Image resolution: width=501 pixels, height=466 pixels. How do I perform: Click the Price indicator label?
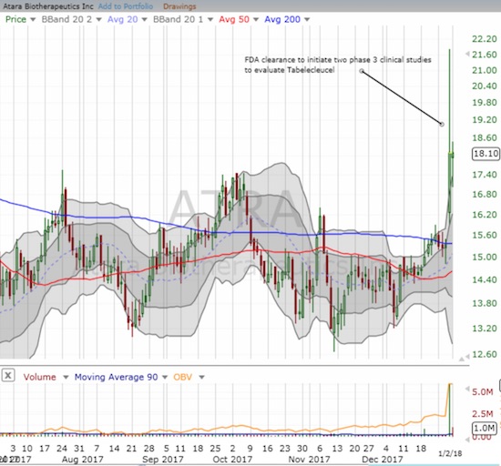tap(16, 19)
